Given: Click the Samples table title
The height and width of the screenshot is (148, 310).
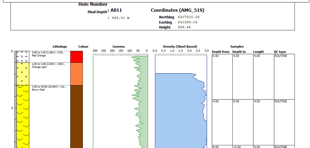Looking at the screenshot, I should (x=237, y=47).
